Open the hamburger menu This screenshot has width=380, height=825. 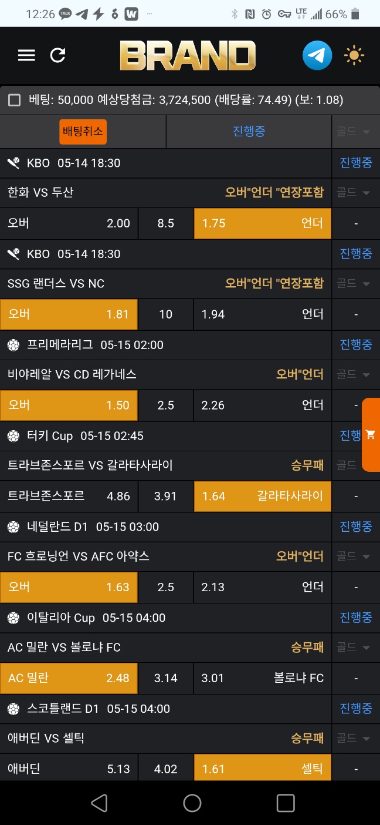point(26,55)
